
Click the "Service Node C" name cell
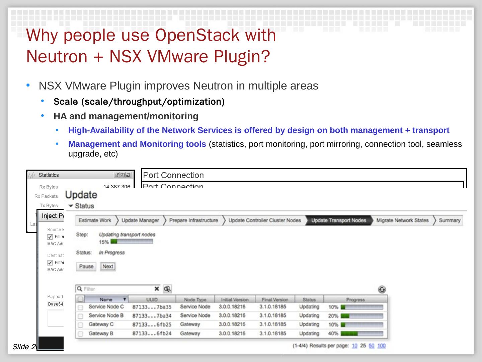point(106,307)
